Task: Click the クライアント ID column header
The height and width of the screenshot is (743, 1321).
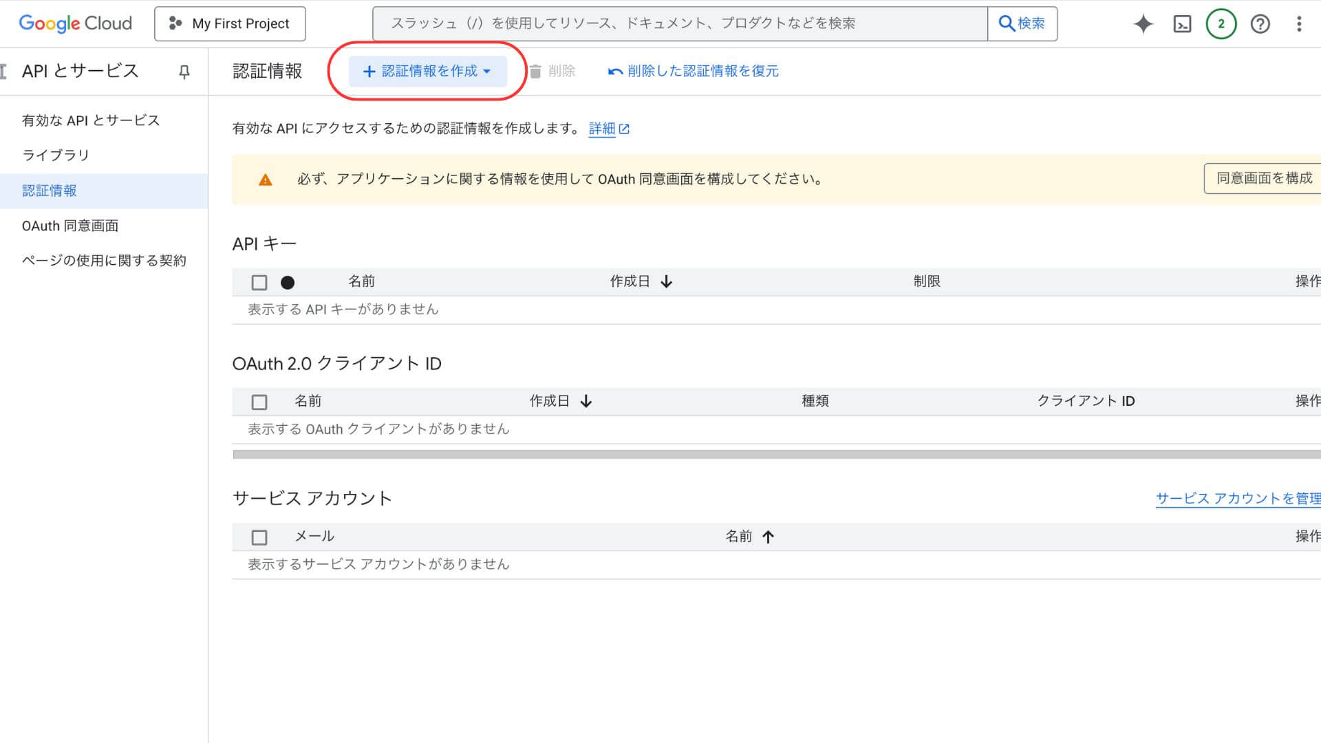Action: 1086,401
